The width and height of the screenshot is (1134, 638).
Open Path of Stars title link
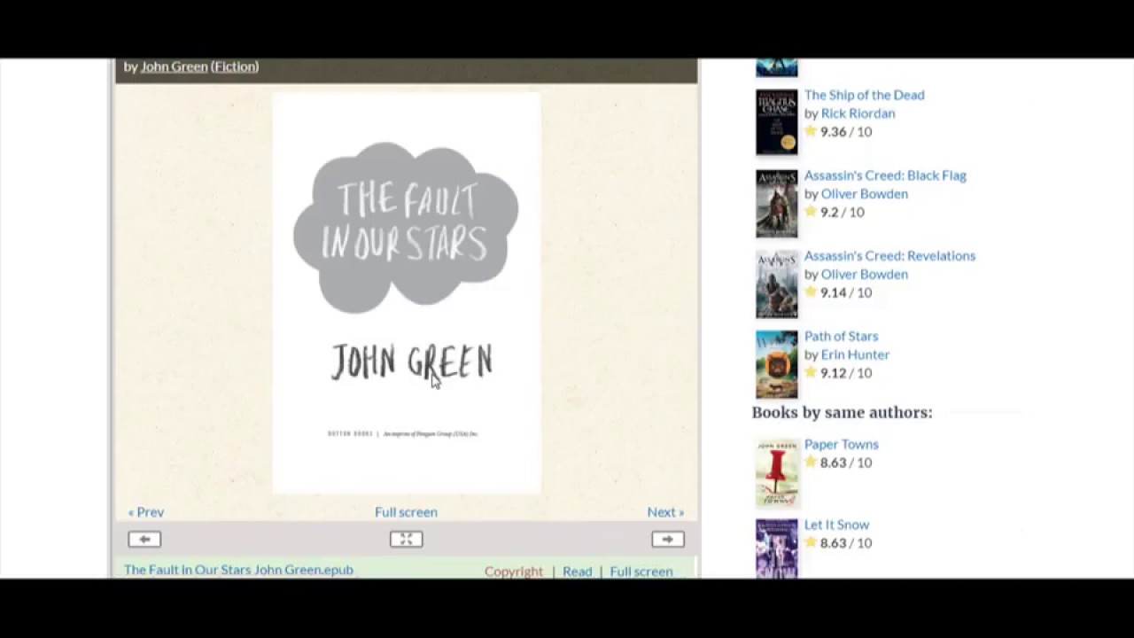[x=841, y=336]
